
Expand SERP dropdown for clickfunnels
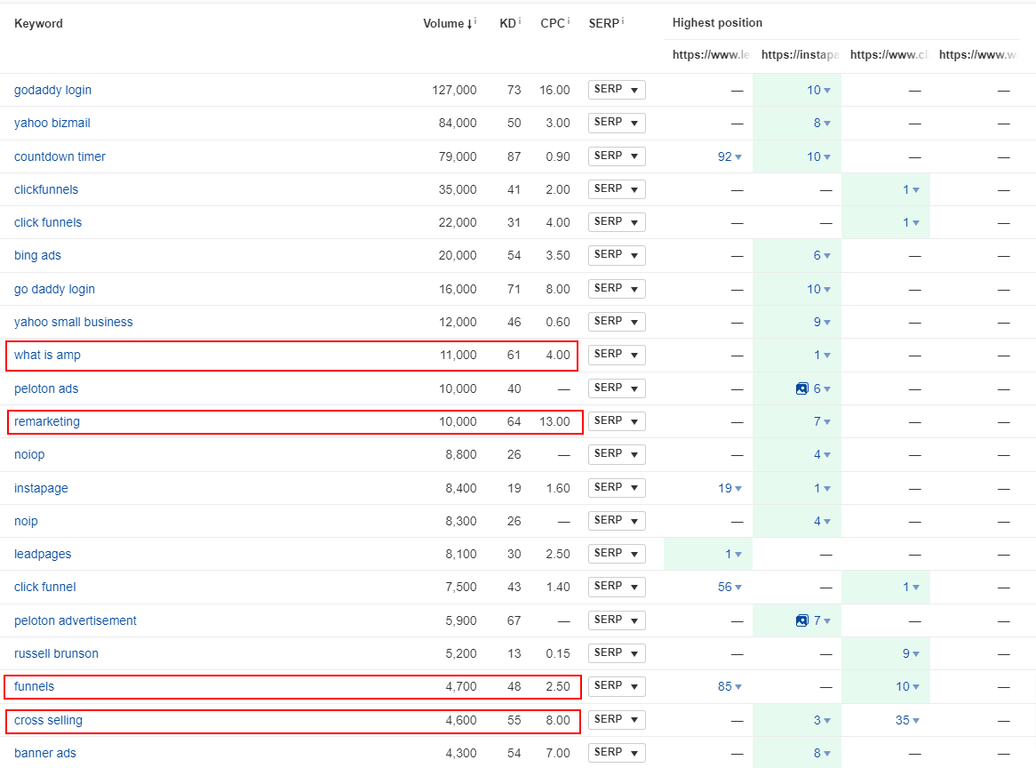pos(617,189)
